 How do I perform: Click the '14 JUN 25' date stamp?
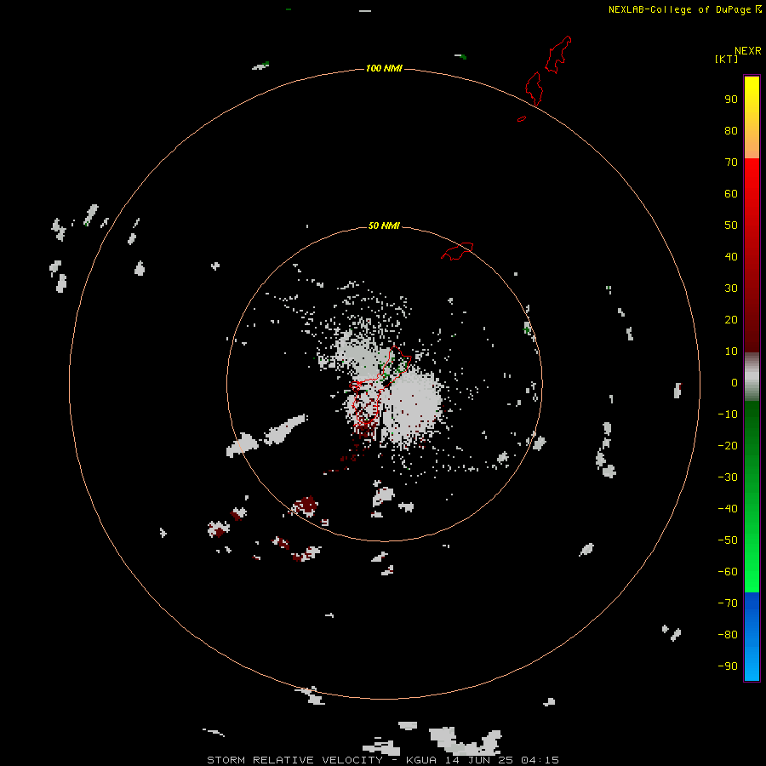(479, 760)
